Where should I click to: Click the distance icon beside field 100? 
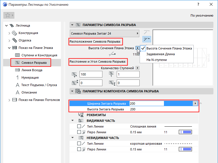click(x=74, y=75)
